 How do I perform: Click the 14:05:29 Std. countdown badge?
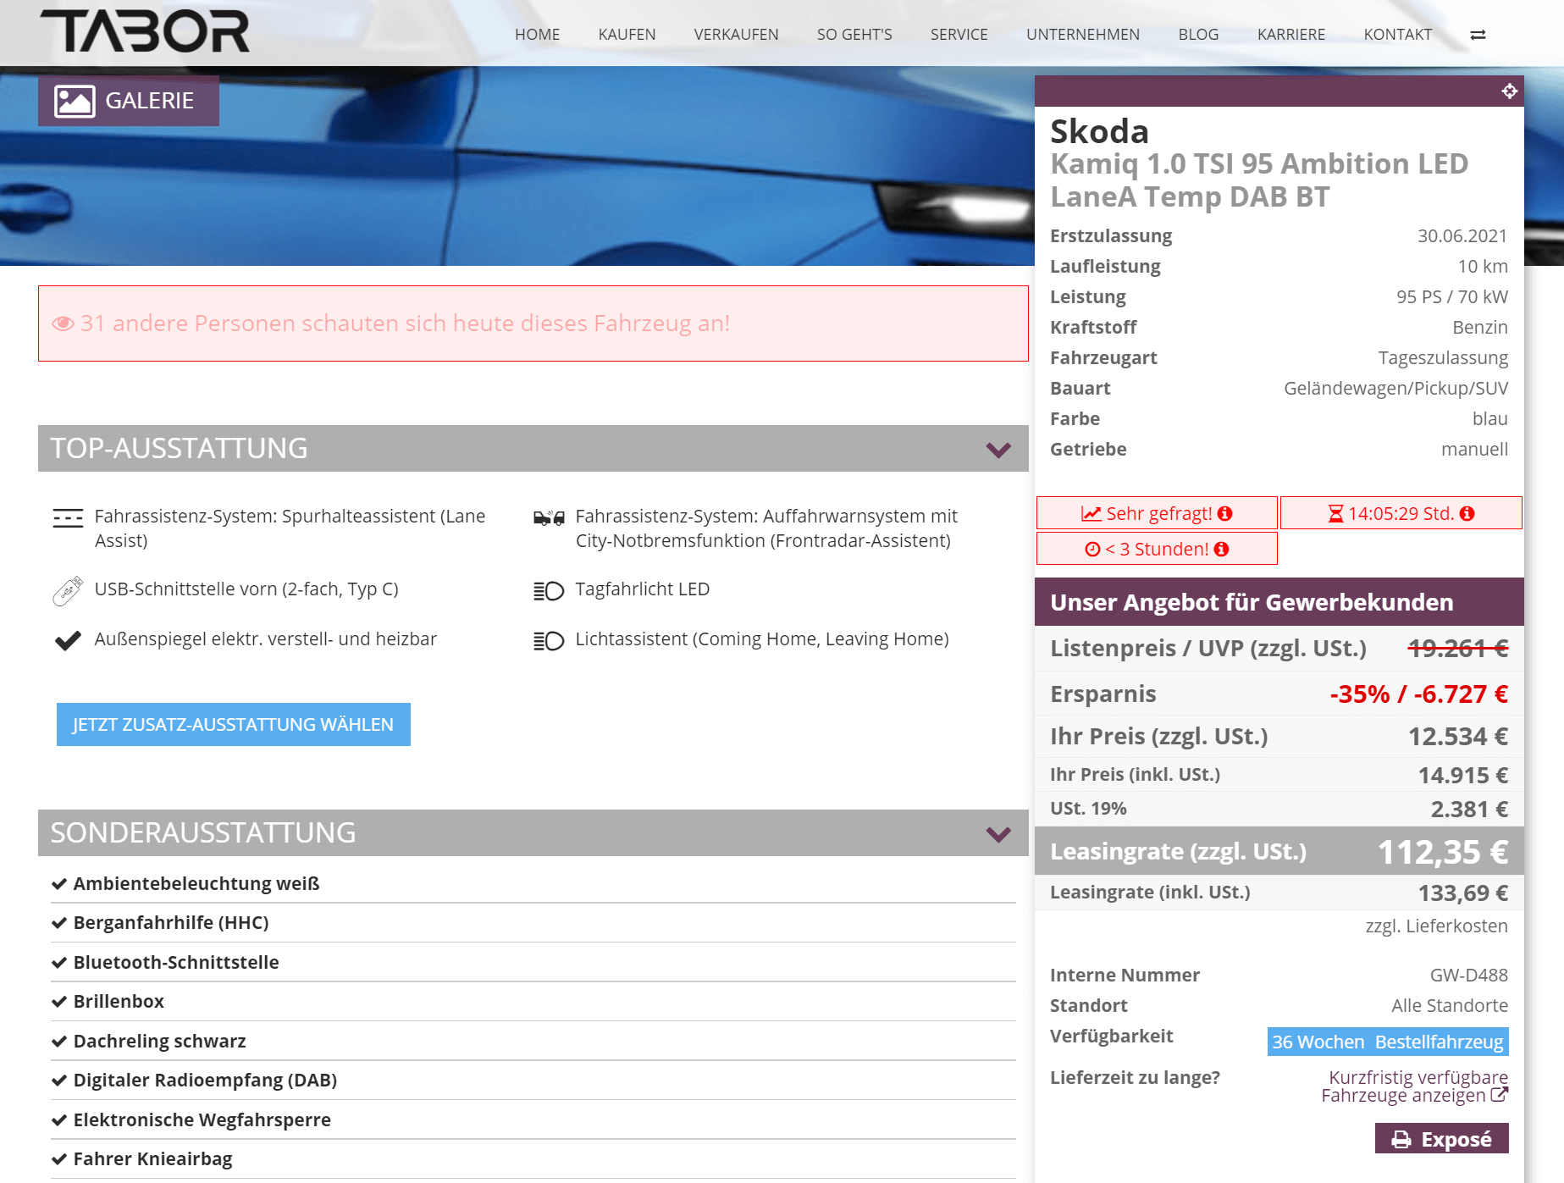(x=1401, y=513)
